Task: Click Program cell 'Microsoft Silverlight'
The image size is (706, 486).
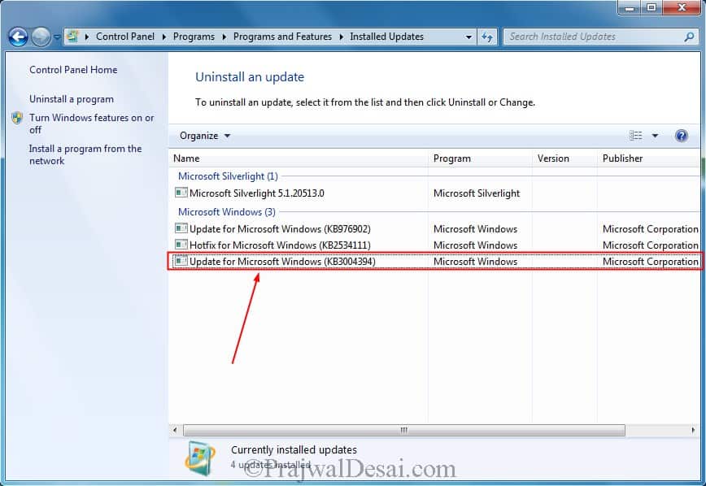Action: click(x=477, y=193)
